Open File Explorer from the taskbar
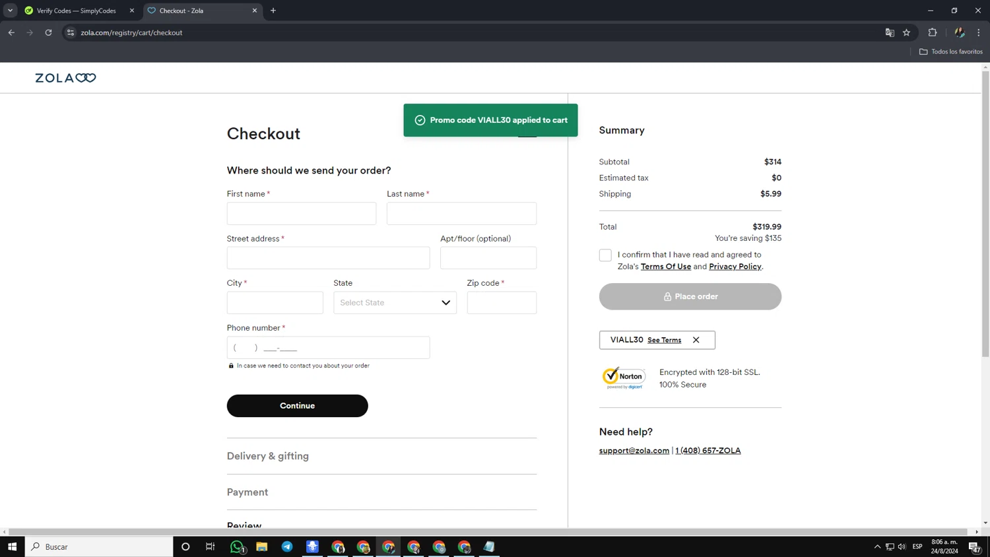This screenshot has width=990, height=557. (262, 546)
